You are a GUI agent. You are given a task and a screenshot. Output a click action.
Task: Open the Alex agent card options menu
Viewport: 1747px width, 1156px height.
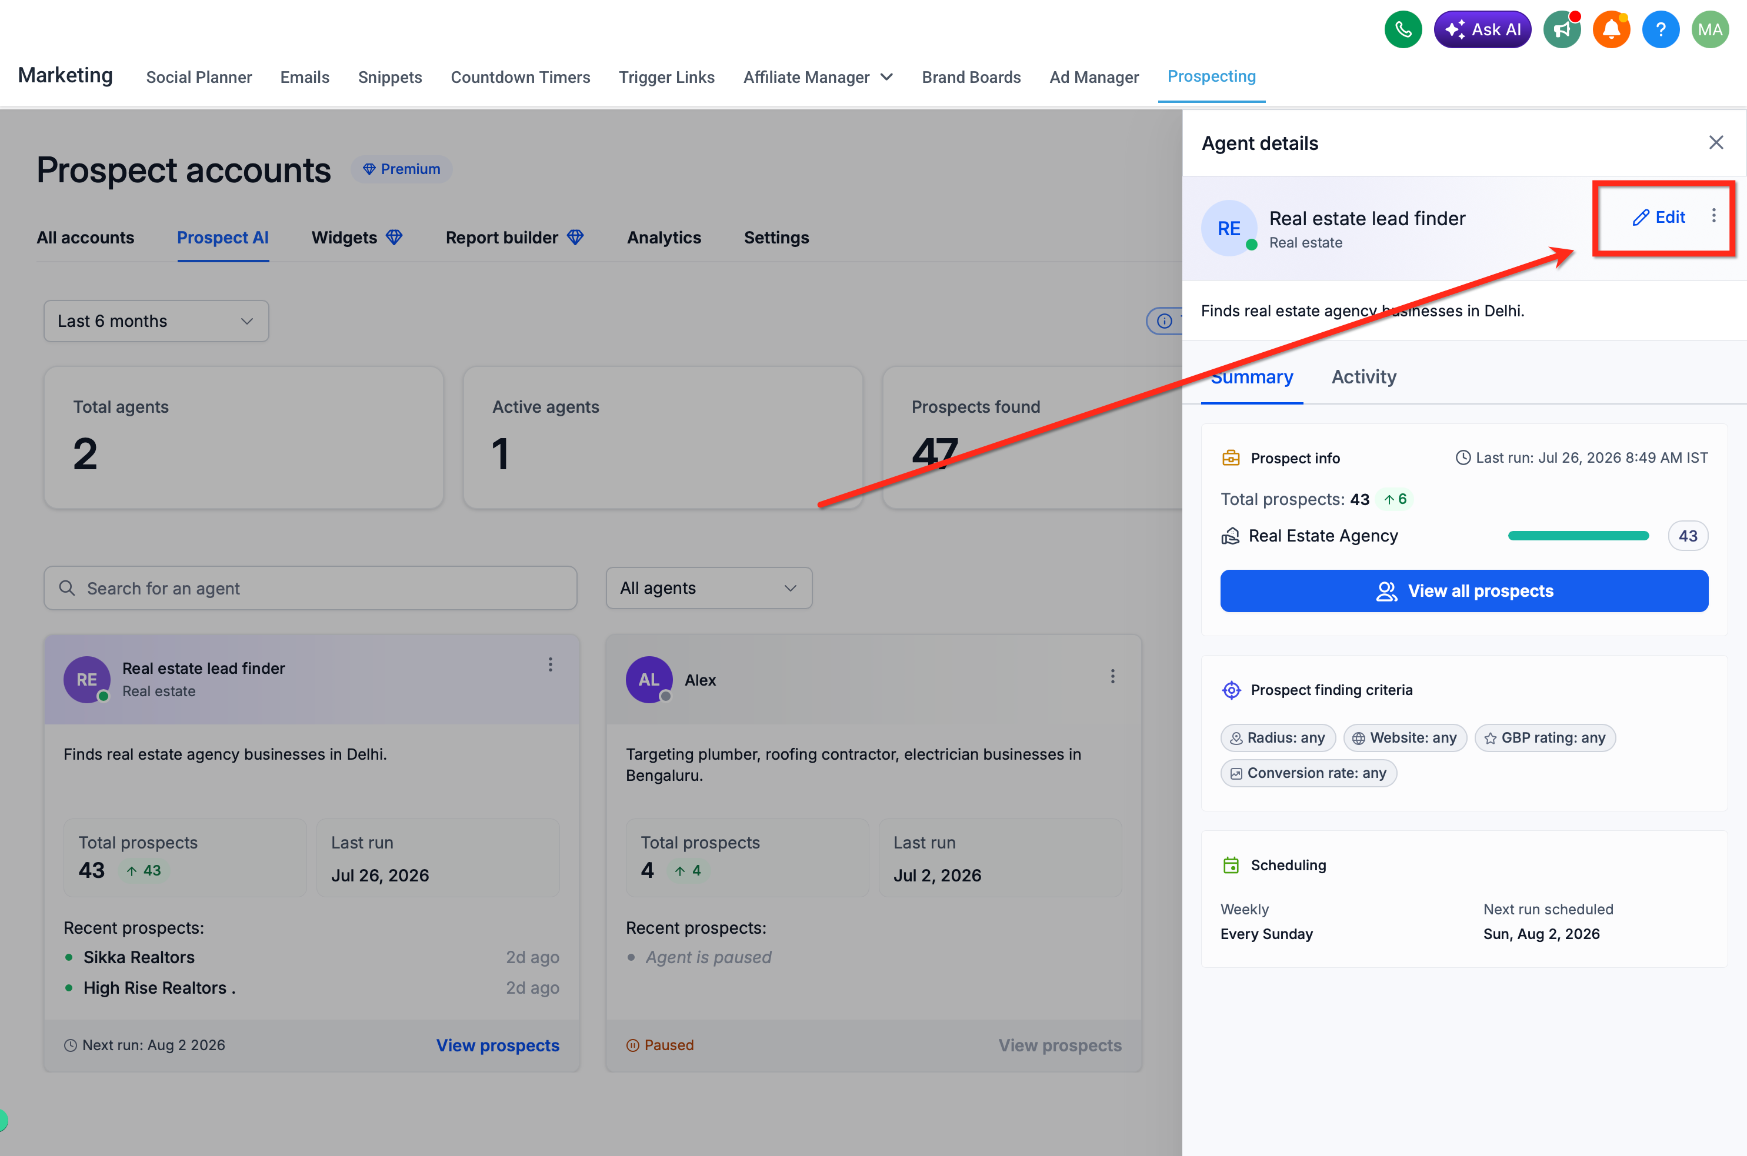(x=1113, y=676)
